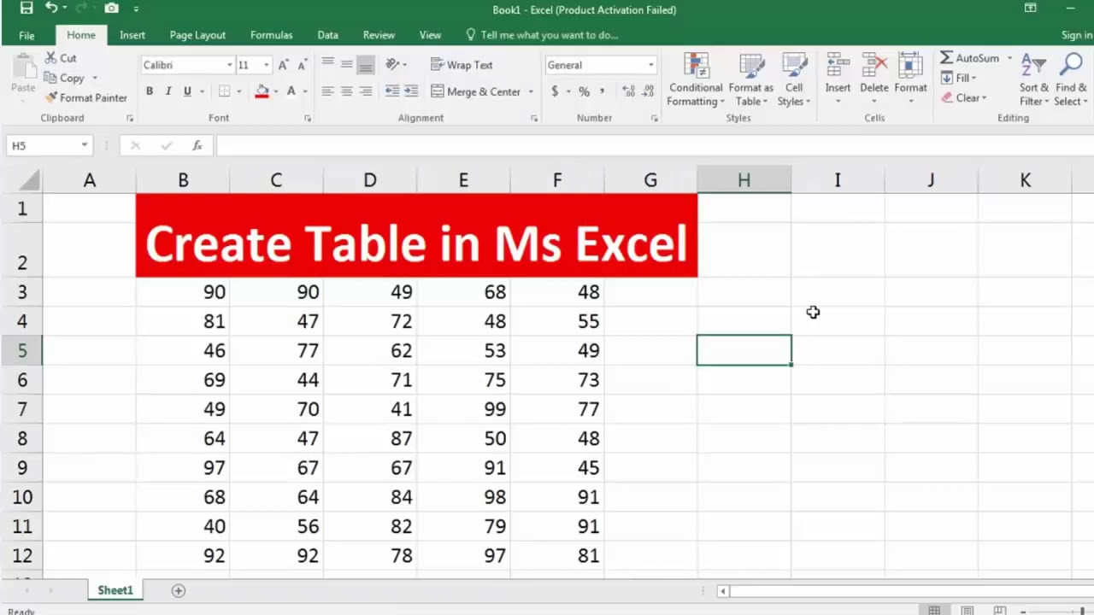Screen dimensions: 1094x615
Task: Toggle Italic formatting
Action: coord(168,91)
